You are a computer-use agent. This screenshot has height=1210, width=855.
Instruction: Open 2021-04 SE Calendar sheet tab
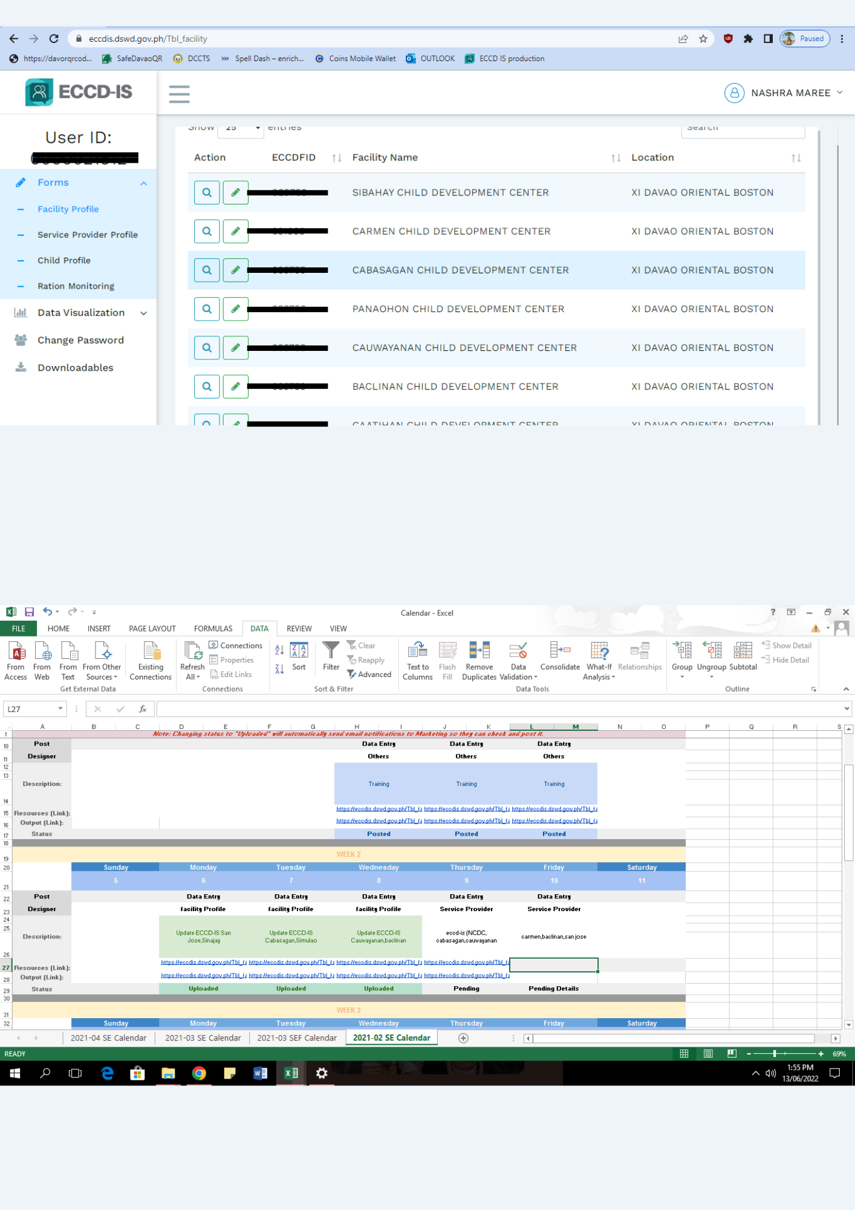(109, 1038)
